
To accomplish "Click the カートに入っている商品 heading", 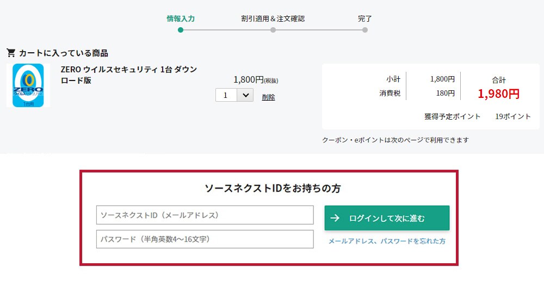I will [x=64, y=53].
